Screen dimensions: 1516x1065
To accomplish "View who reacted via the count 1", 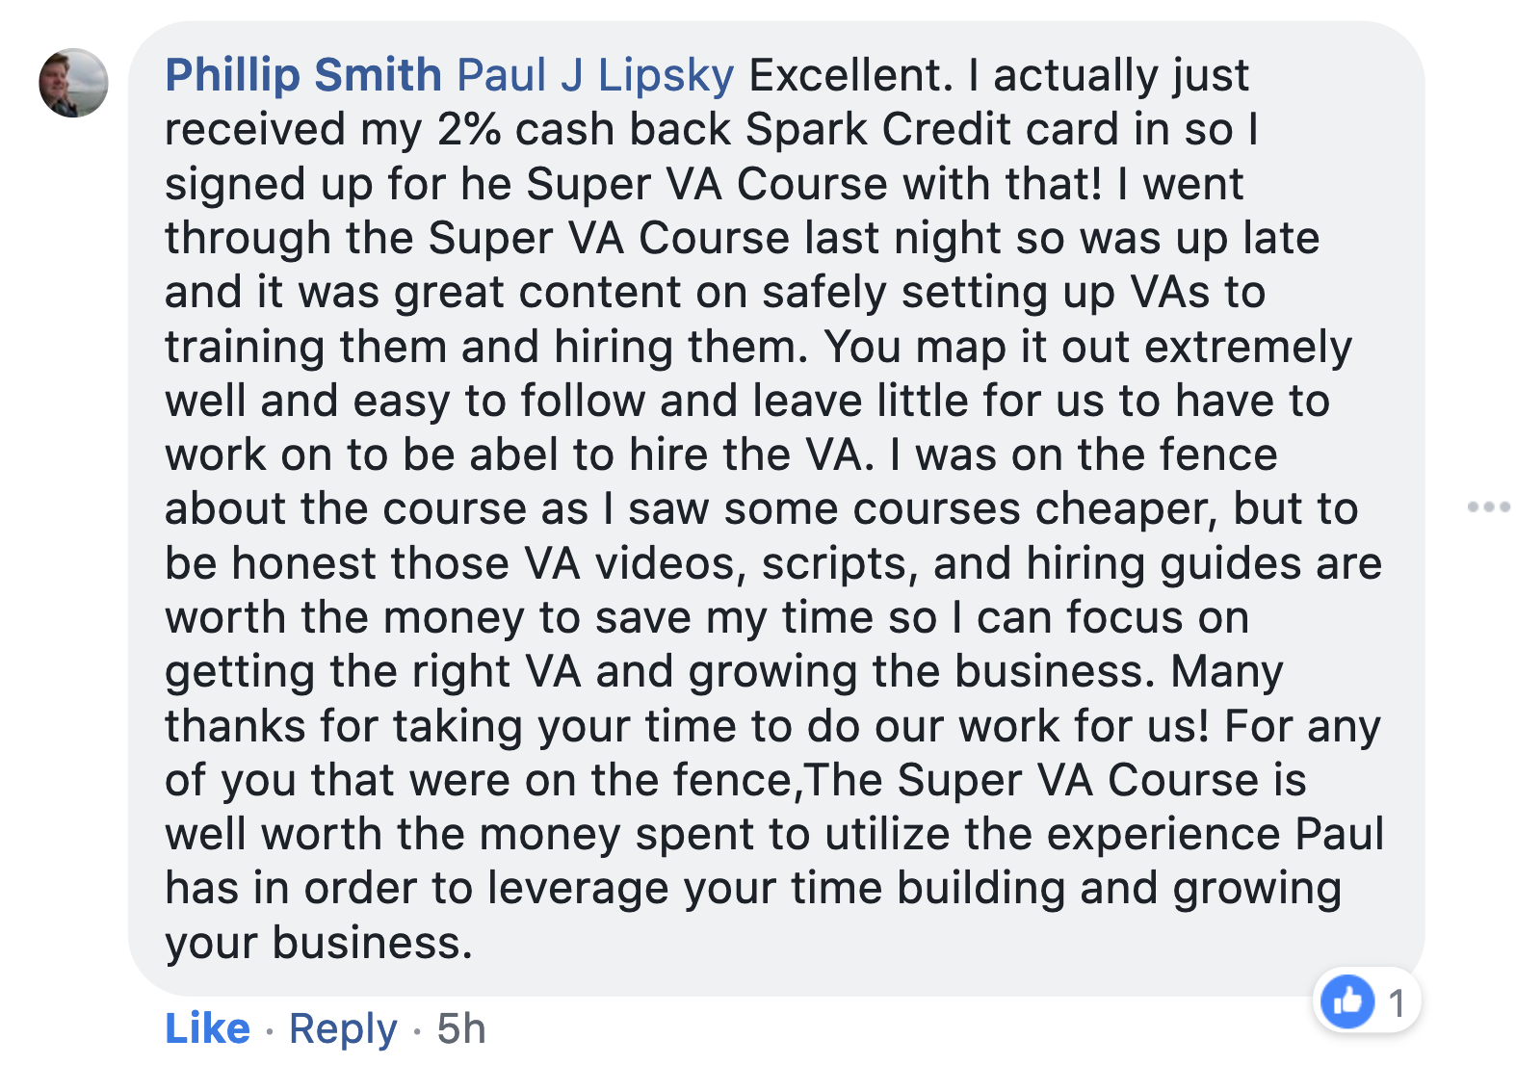I will pos(1397,1003).
